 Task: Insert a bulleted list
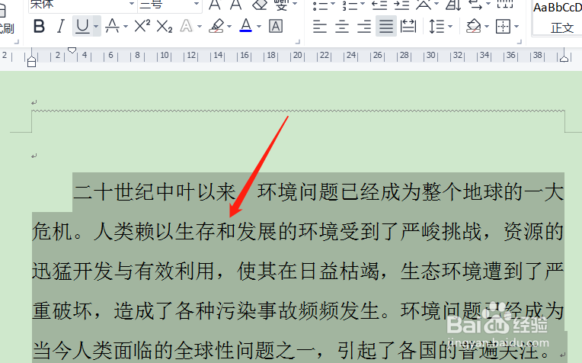(x=320, y=5)
